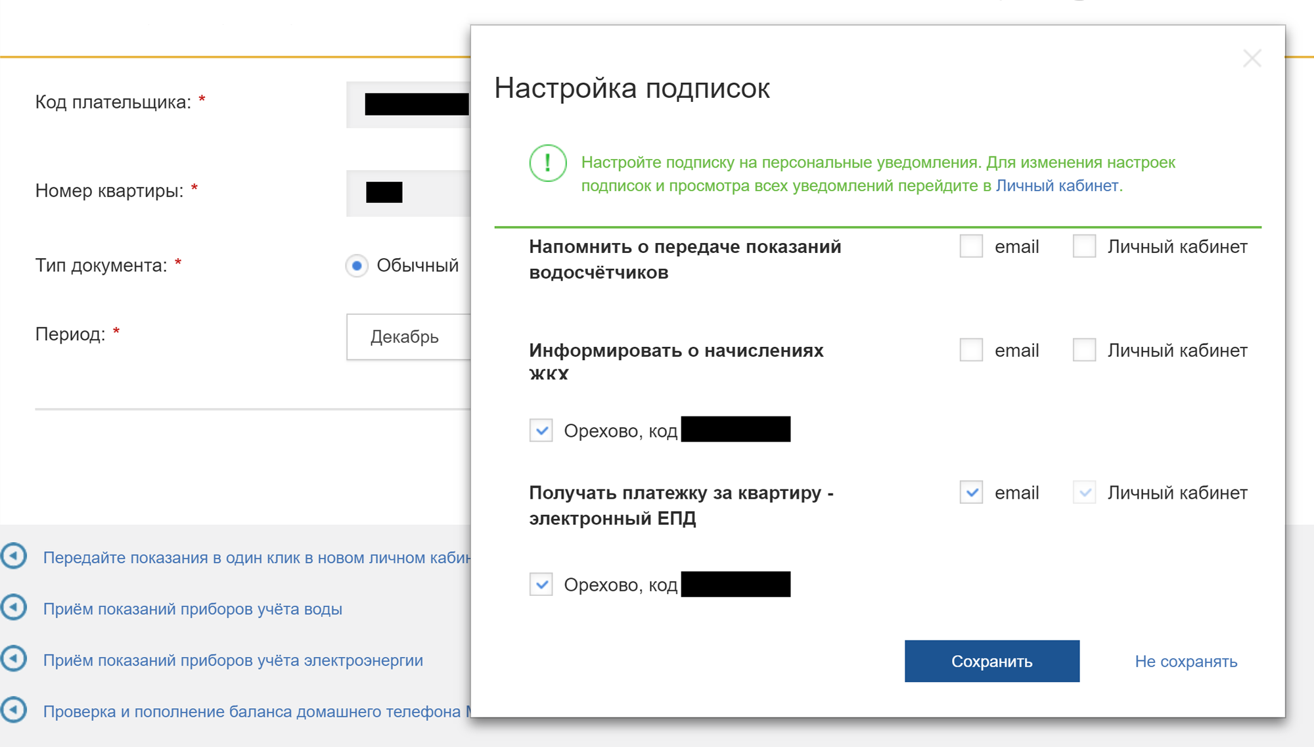
Task: Click the Сохранить button
Action: click(991, 661)
